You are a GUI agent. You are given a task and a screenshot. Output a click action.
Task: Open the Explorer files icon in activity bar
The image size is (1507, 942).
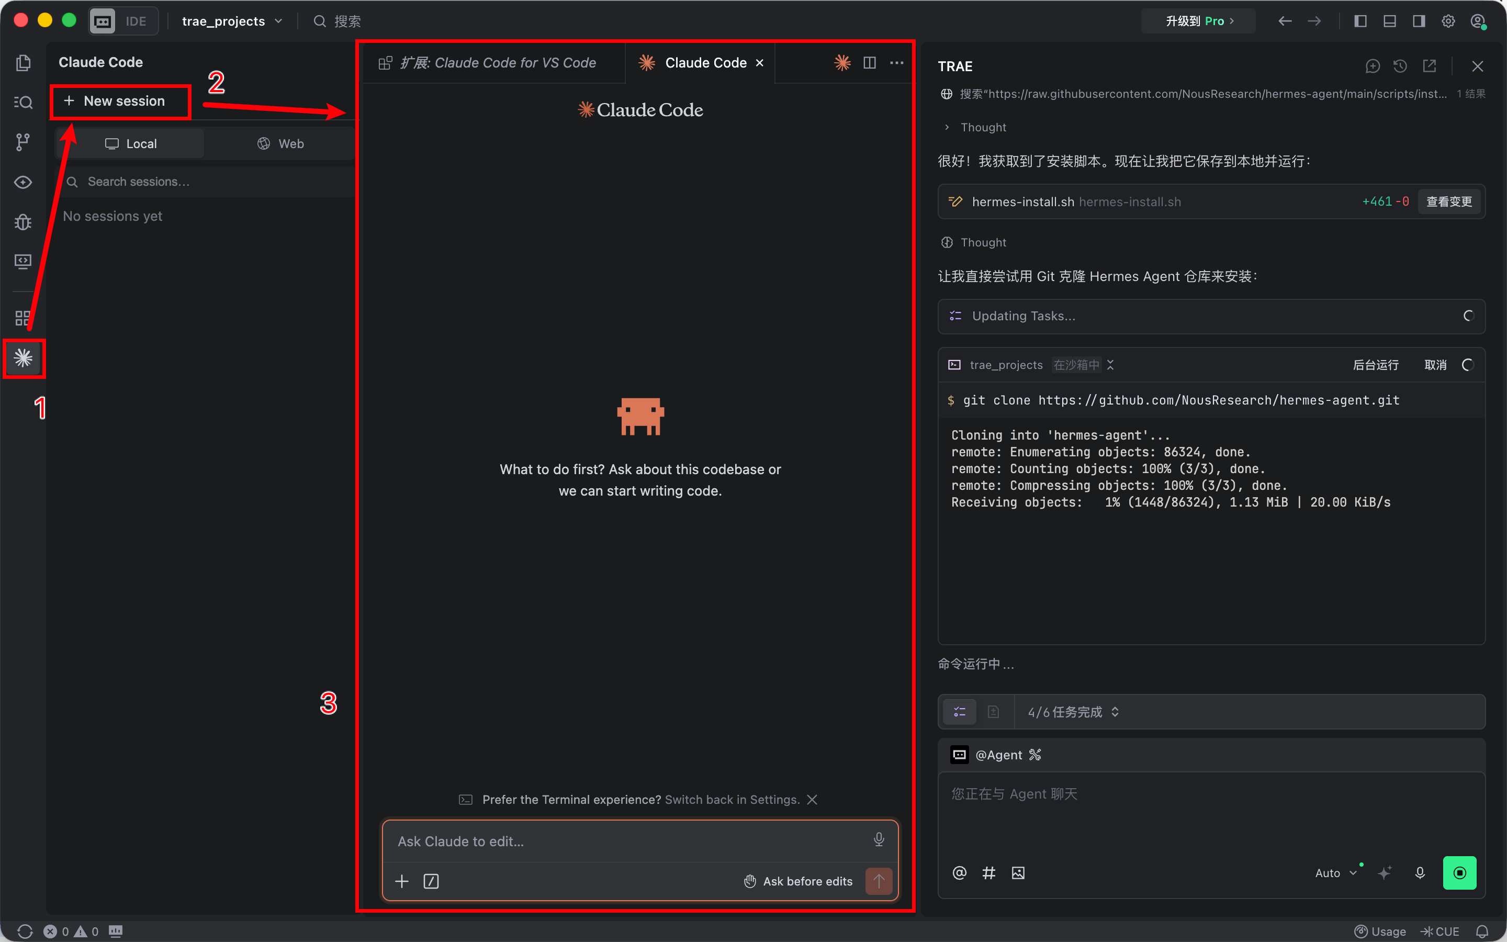(x=23, y=63)
